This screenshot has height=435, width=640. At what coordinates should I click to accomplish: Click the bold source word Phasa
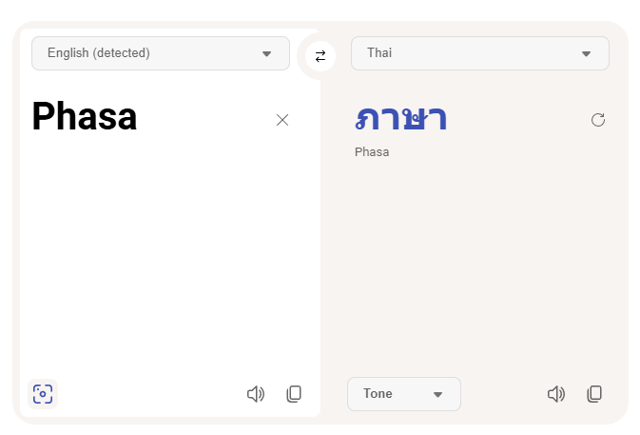tap(85, 117)
